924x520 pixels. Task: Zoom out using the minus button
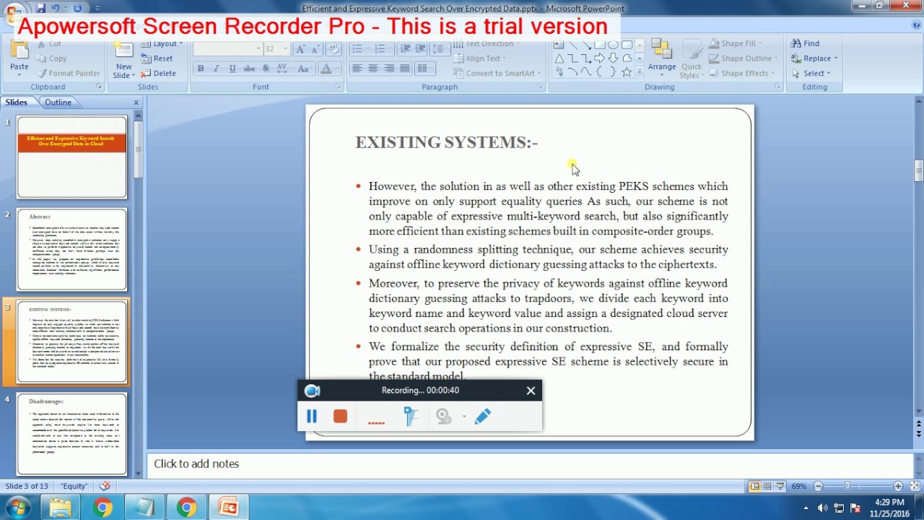(818, 486)
